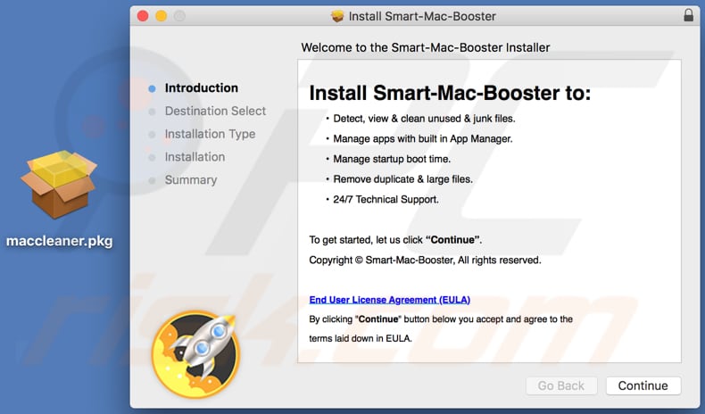The height and width of the screenshot is (414, 705).
Task: Select the Destination Select step
Action: coord(215,111)
